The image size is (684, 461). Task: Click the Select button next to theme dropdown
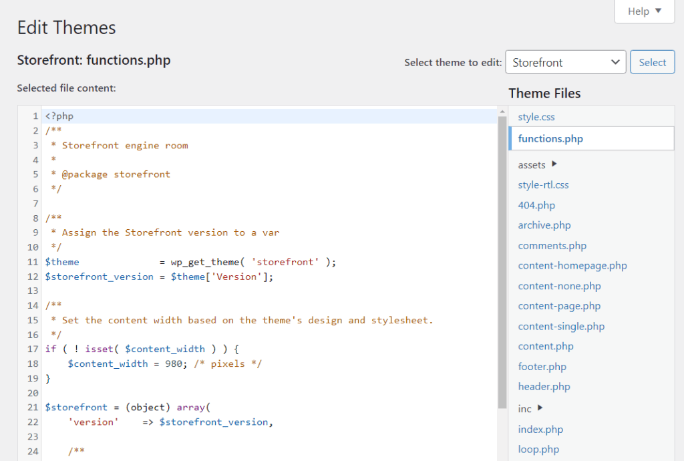pyautogui.click(x=652, y=61)
